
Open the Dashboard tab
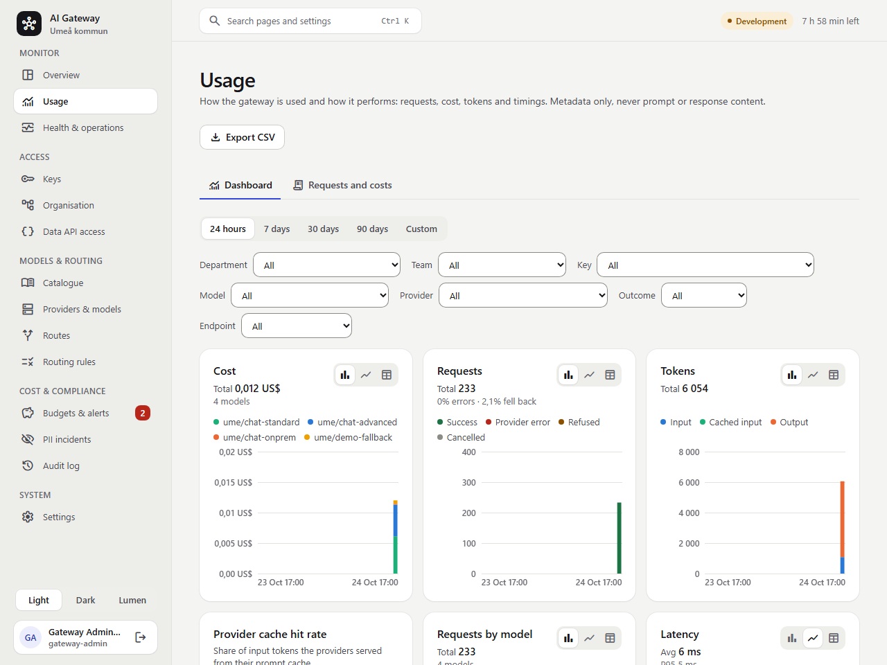[240, 185]
